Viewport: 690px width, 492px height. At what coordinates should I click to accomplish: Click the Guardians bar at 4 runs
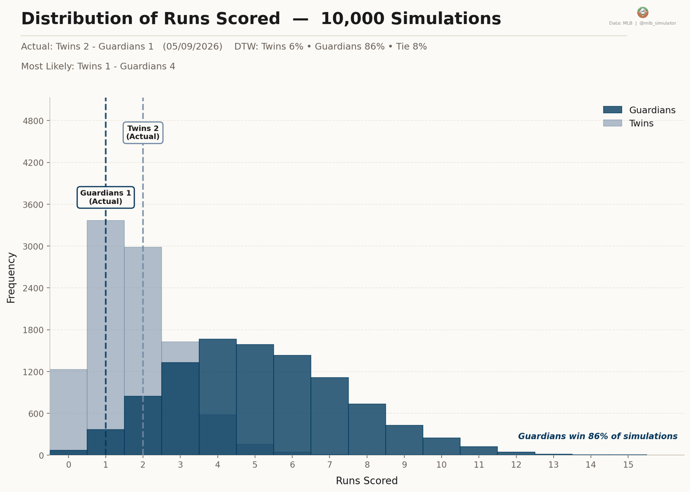point(217,397)
